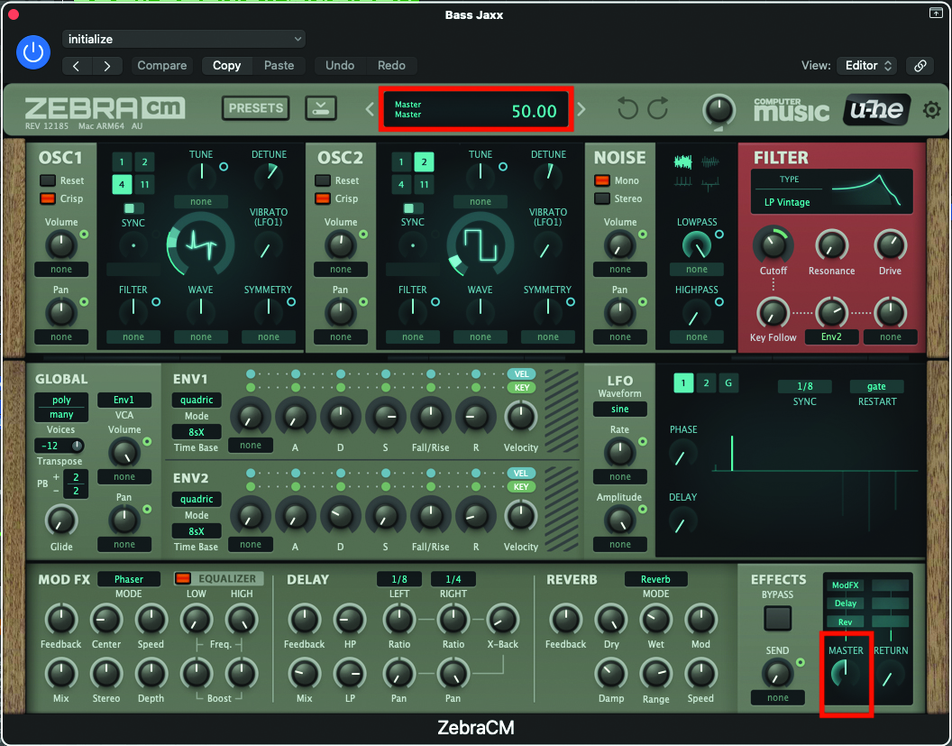Click left chevron beside Master display
The height and width of the screenshot is (746, 952).
click(x=369, y=109)
